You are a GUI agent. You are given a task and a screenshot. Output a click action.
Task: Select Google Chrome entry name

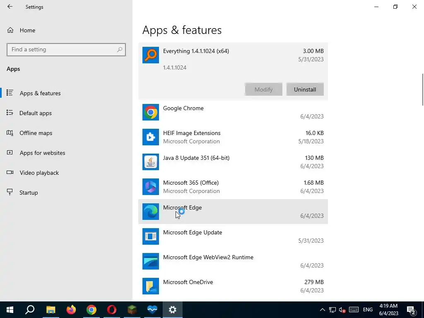point(183,108)
